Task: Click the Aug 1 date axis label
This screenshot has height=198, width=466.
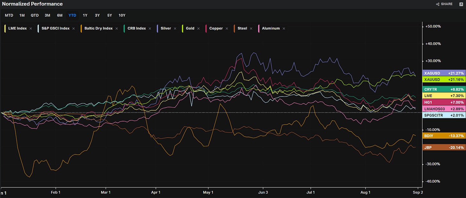Action: tap(365, 192)
